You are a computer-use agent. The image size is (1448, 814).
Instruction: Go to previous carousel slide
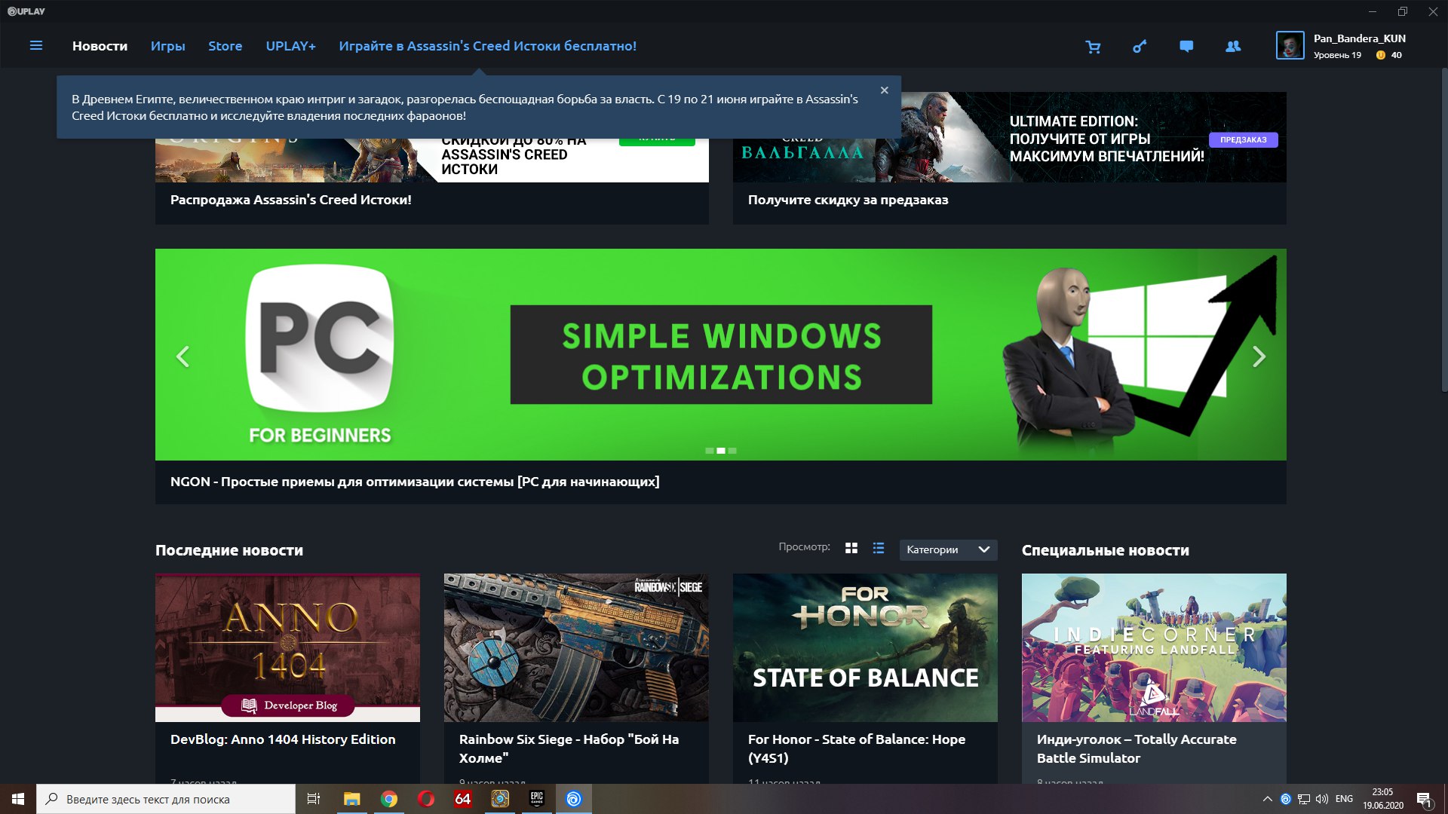click(183, 356)
